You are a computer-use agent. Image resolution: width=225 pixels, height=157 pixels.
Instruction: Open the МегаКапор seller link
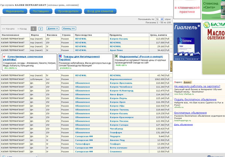pyautogui.click(x=116, y=129)
